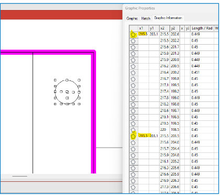Click the y2 column header

coord(175,28)
